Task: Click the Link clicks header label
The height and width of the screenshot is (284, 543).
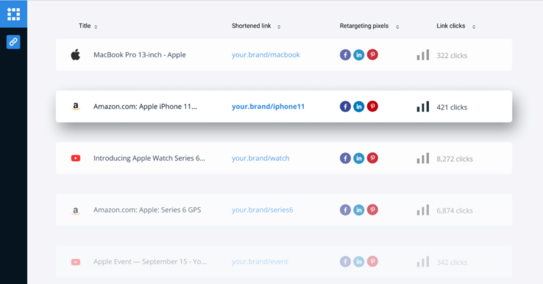Action: pyautogui.click(x=450, y=26)
